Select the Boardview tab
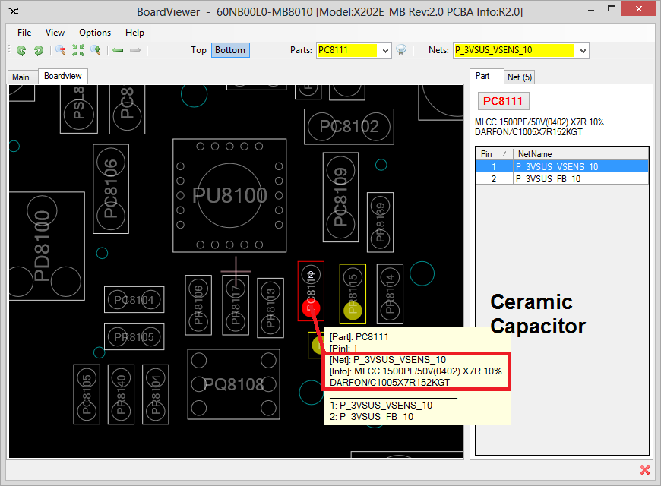This screenshot has height=486, width=661. point(63,76)
